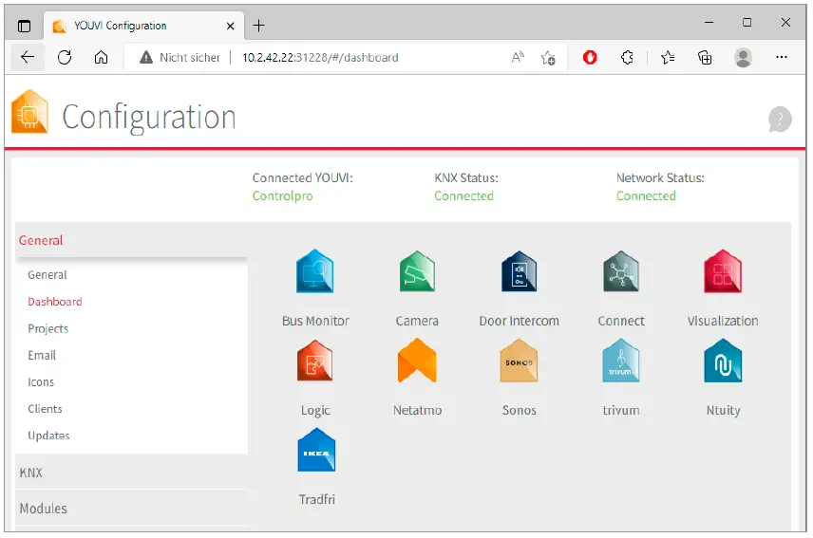Open the favorites list icon
Image resolution: width=813 pixels, height=538 pixels.
tap(668, 57)
